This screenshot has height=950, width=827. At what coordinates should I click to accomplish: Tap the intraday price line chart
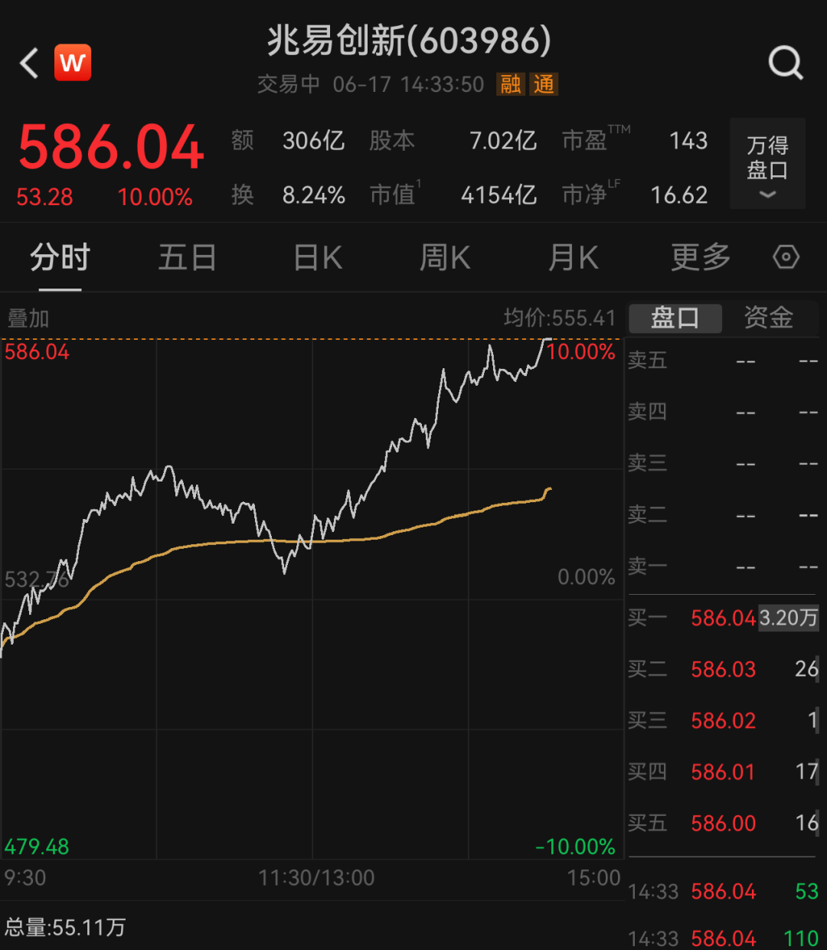(312, 597)
